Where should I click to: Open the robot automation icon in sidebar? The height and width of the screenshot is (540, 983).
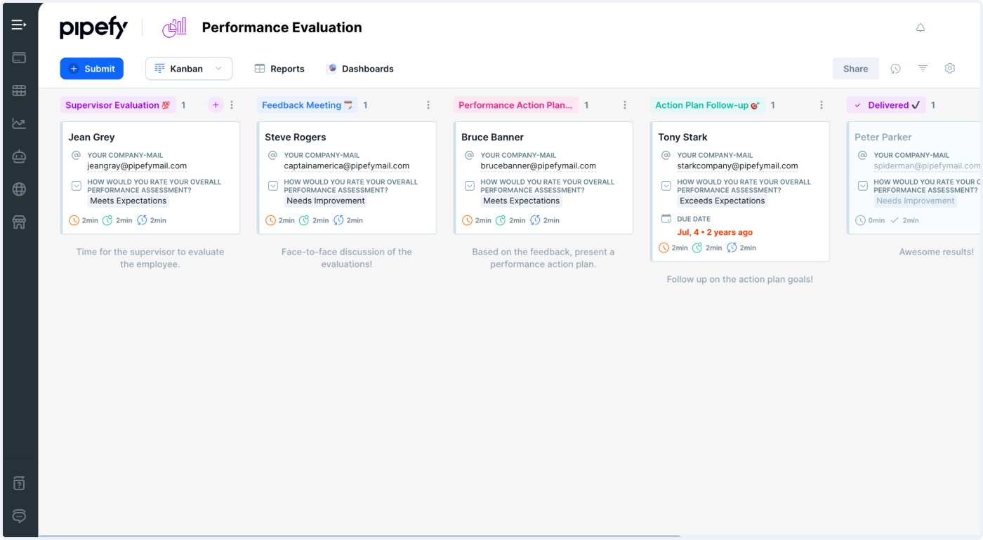point(19,156)
